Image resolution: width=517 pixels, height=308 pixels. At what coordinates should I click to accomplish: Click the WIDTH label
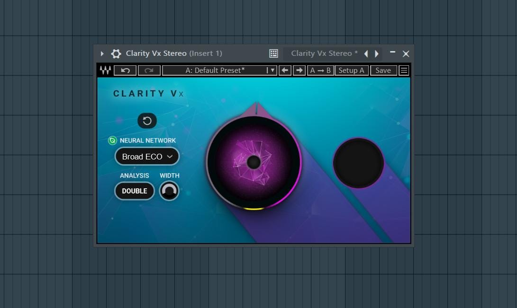170,176
